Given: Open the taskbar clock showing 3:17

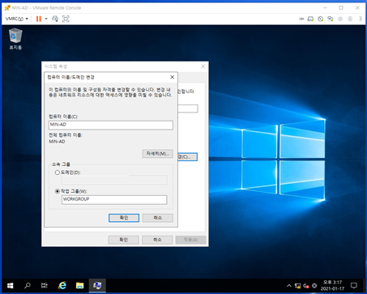Looking at the screenshot, I should [x=332, y=285].
